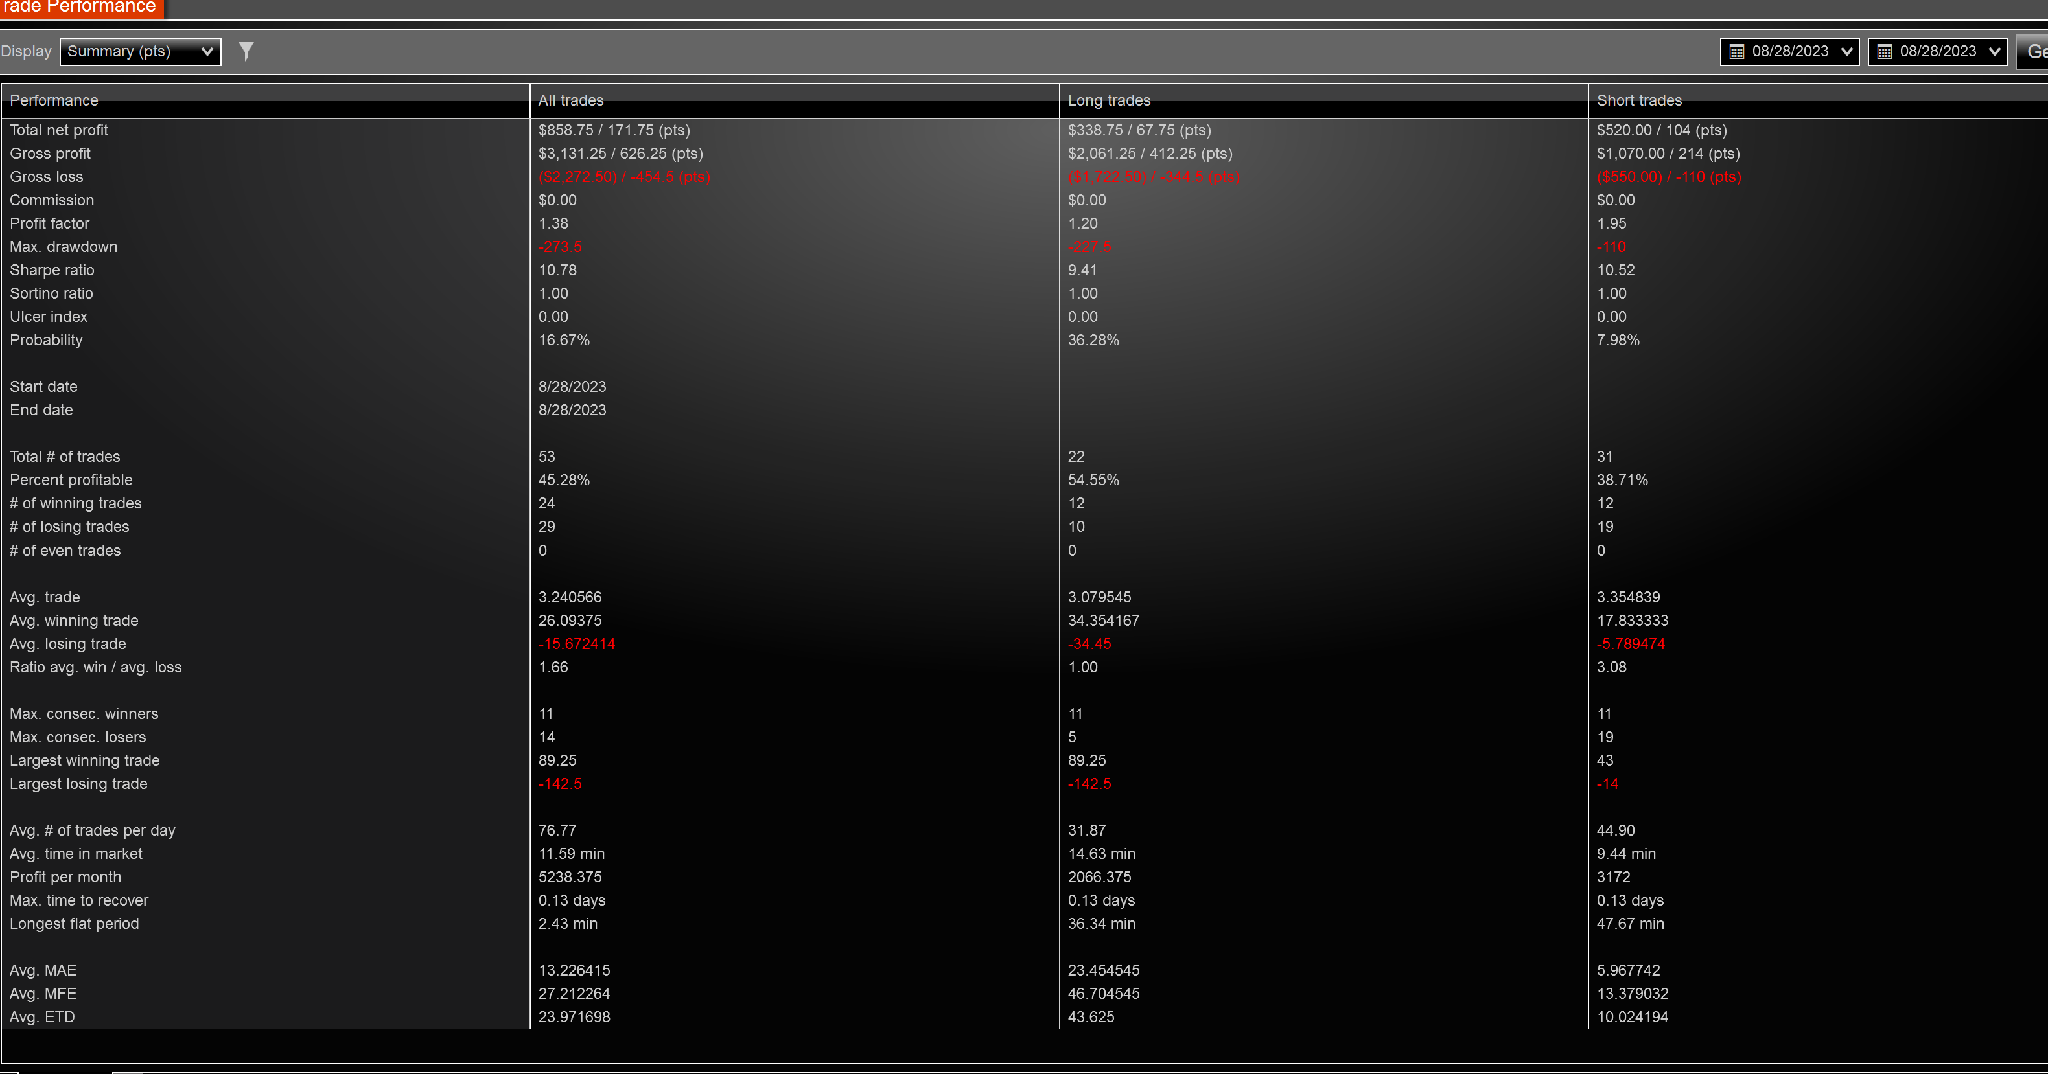
Task: Click the filter funnel icon
Action: pos(246,52)
